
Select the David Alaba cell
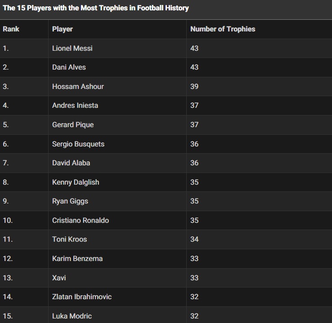(71, 163)
